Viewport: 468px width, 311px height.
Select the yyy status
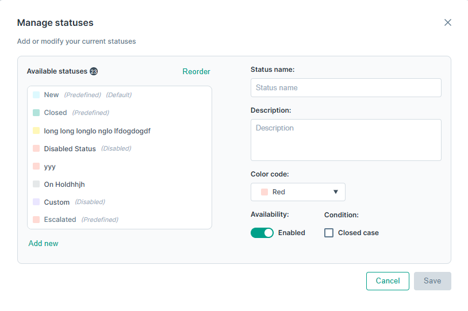tap(120, 167)
